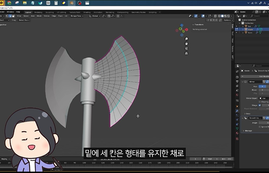Open the Object Data green triangle tab
269x173 pixels.
pyautogui.click(x=237, y=129)
